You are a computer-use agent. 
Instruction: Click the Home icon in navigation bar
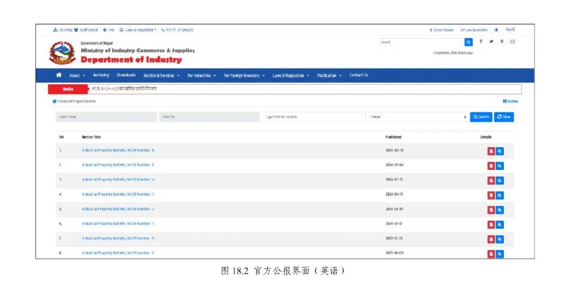(59, 75)
